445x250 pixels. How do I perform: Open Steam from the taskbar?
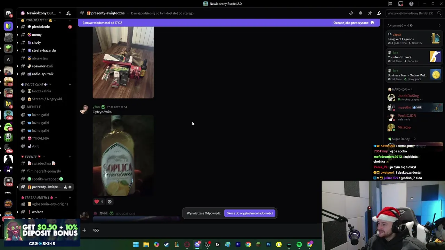(167, 244)
